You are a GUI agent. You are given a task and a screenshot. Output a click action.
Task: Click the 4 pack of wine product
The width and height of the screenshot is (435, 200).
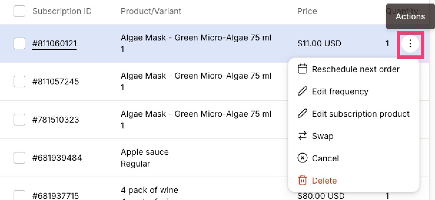click(x=150, y=190)
